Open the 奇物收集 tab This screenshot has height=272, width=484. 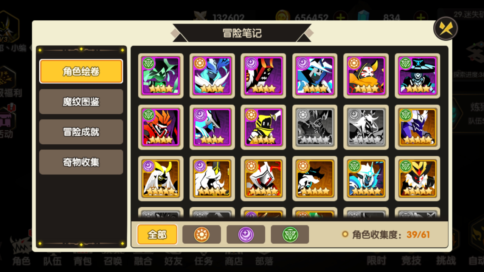(x=81, y=162)
